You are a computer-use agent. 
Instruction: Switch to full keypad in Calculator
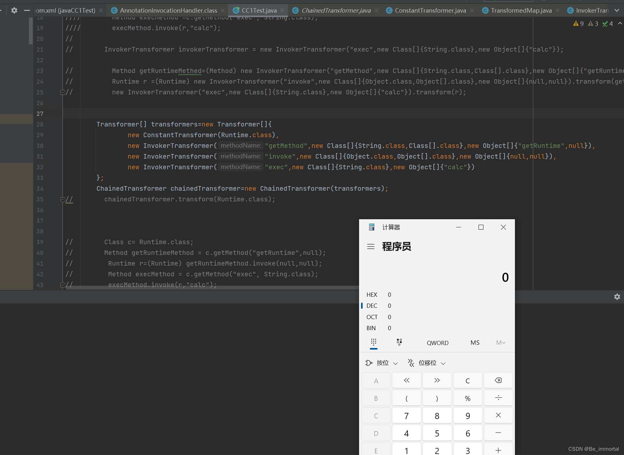pyautogui.click(x=374, y=342)
